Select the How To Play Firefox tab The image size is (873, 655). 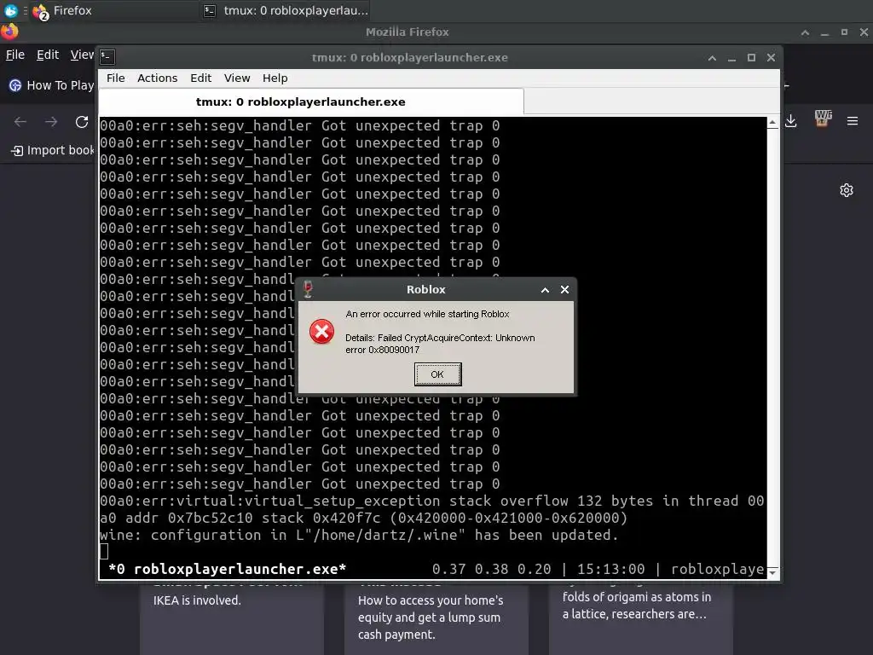tap(51, 85)
